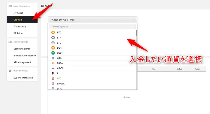Choose OMG from the token list

(x=92, y=88)
